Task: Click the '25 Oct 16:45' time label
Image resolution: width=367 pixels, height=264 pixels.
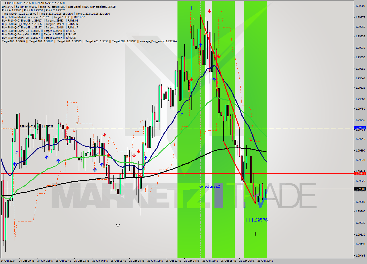Action: coord(210,261)
